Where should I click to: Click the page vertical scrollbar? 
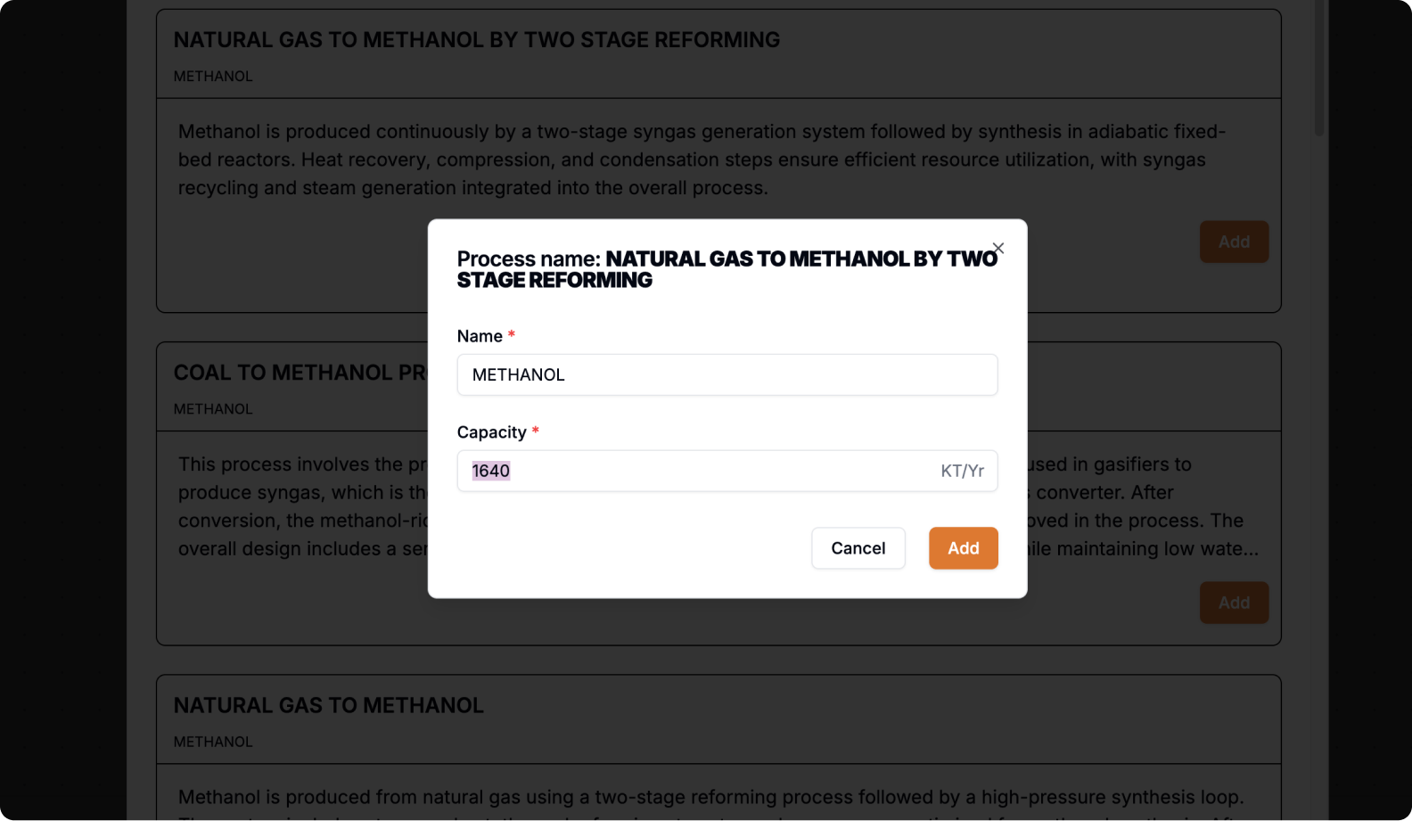click(x=1319, y=68)
